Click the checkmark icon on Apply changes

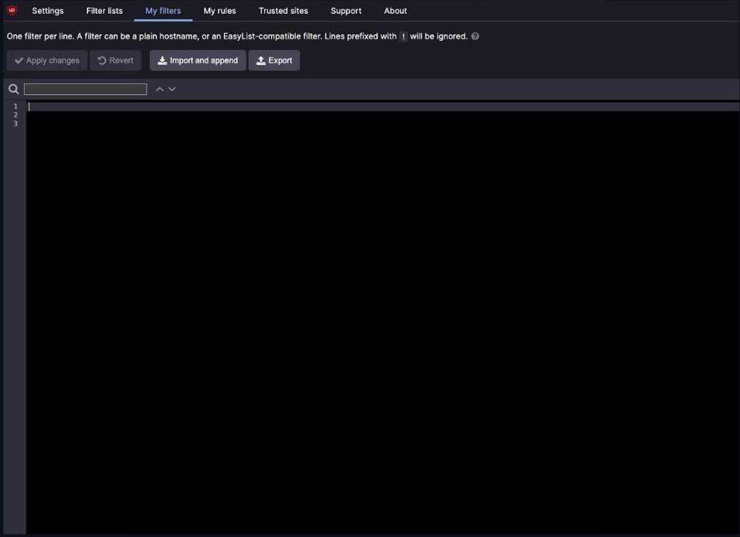coord(19,59)
